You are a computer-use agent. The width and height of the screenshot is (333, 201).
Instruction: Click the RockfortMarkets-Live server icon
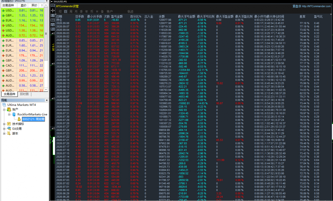[14, 114]
